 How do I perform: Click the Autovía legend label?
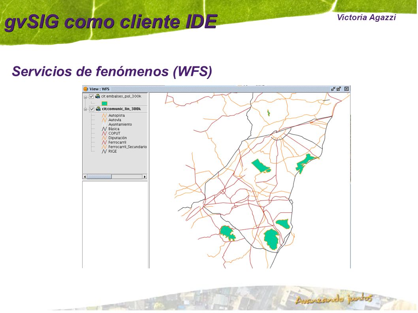115,120
